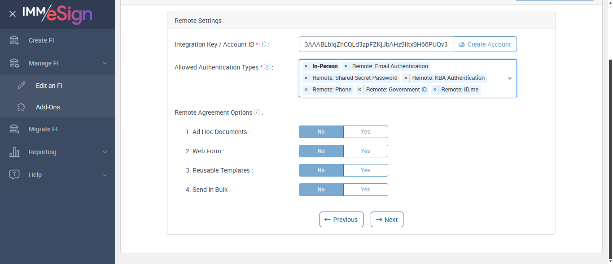Close the sidebar with the X icon
This screenshot has width=613, height=264.
click(13, 14)
